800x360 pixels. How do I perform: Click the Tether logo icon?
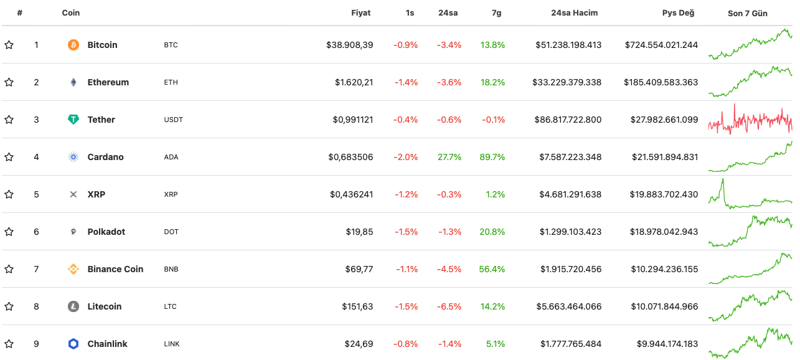tap(73, 120)
